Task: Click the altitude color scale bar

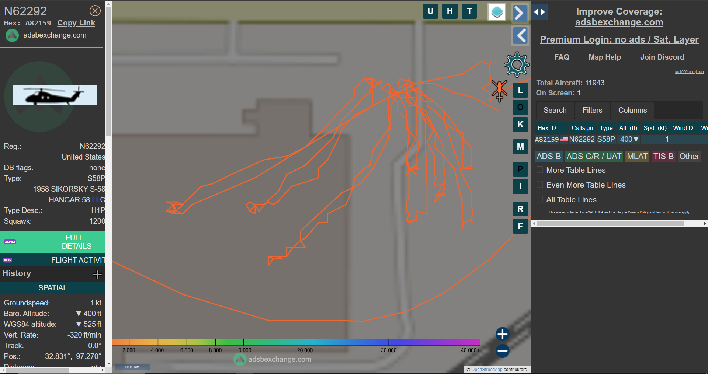Action: point(296,342)
